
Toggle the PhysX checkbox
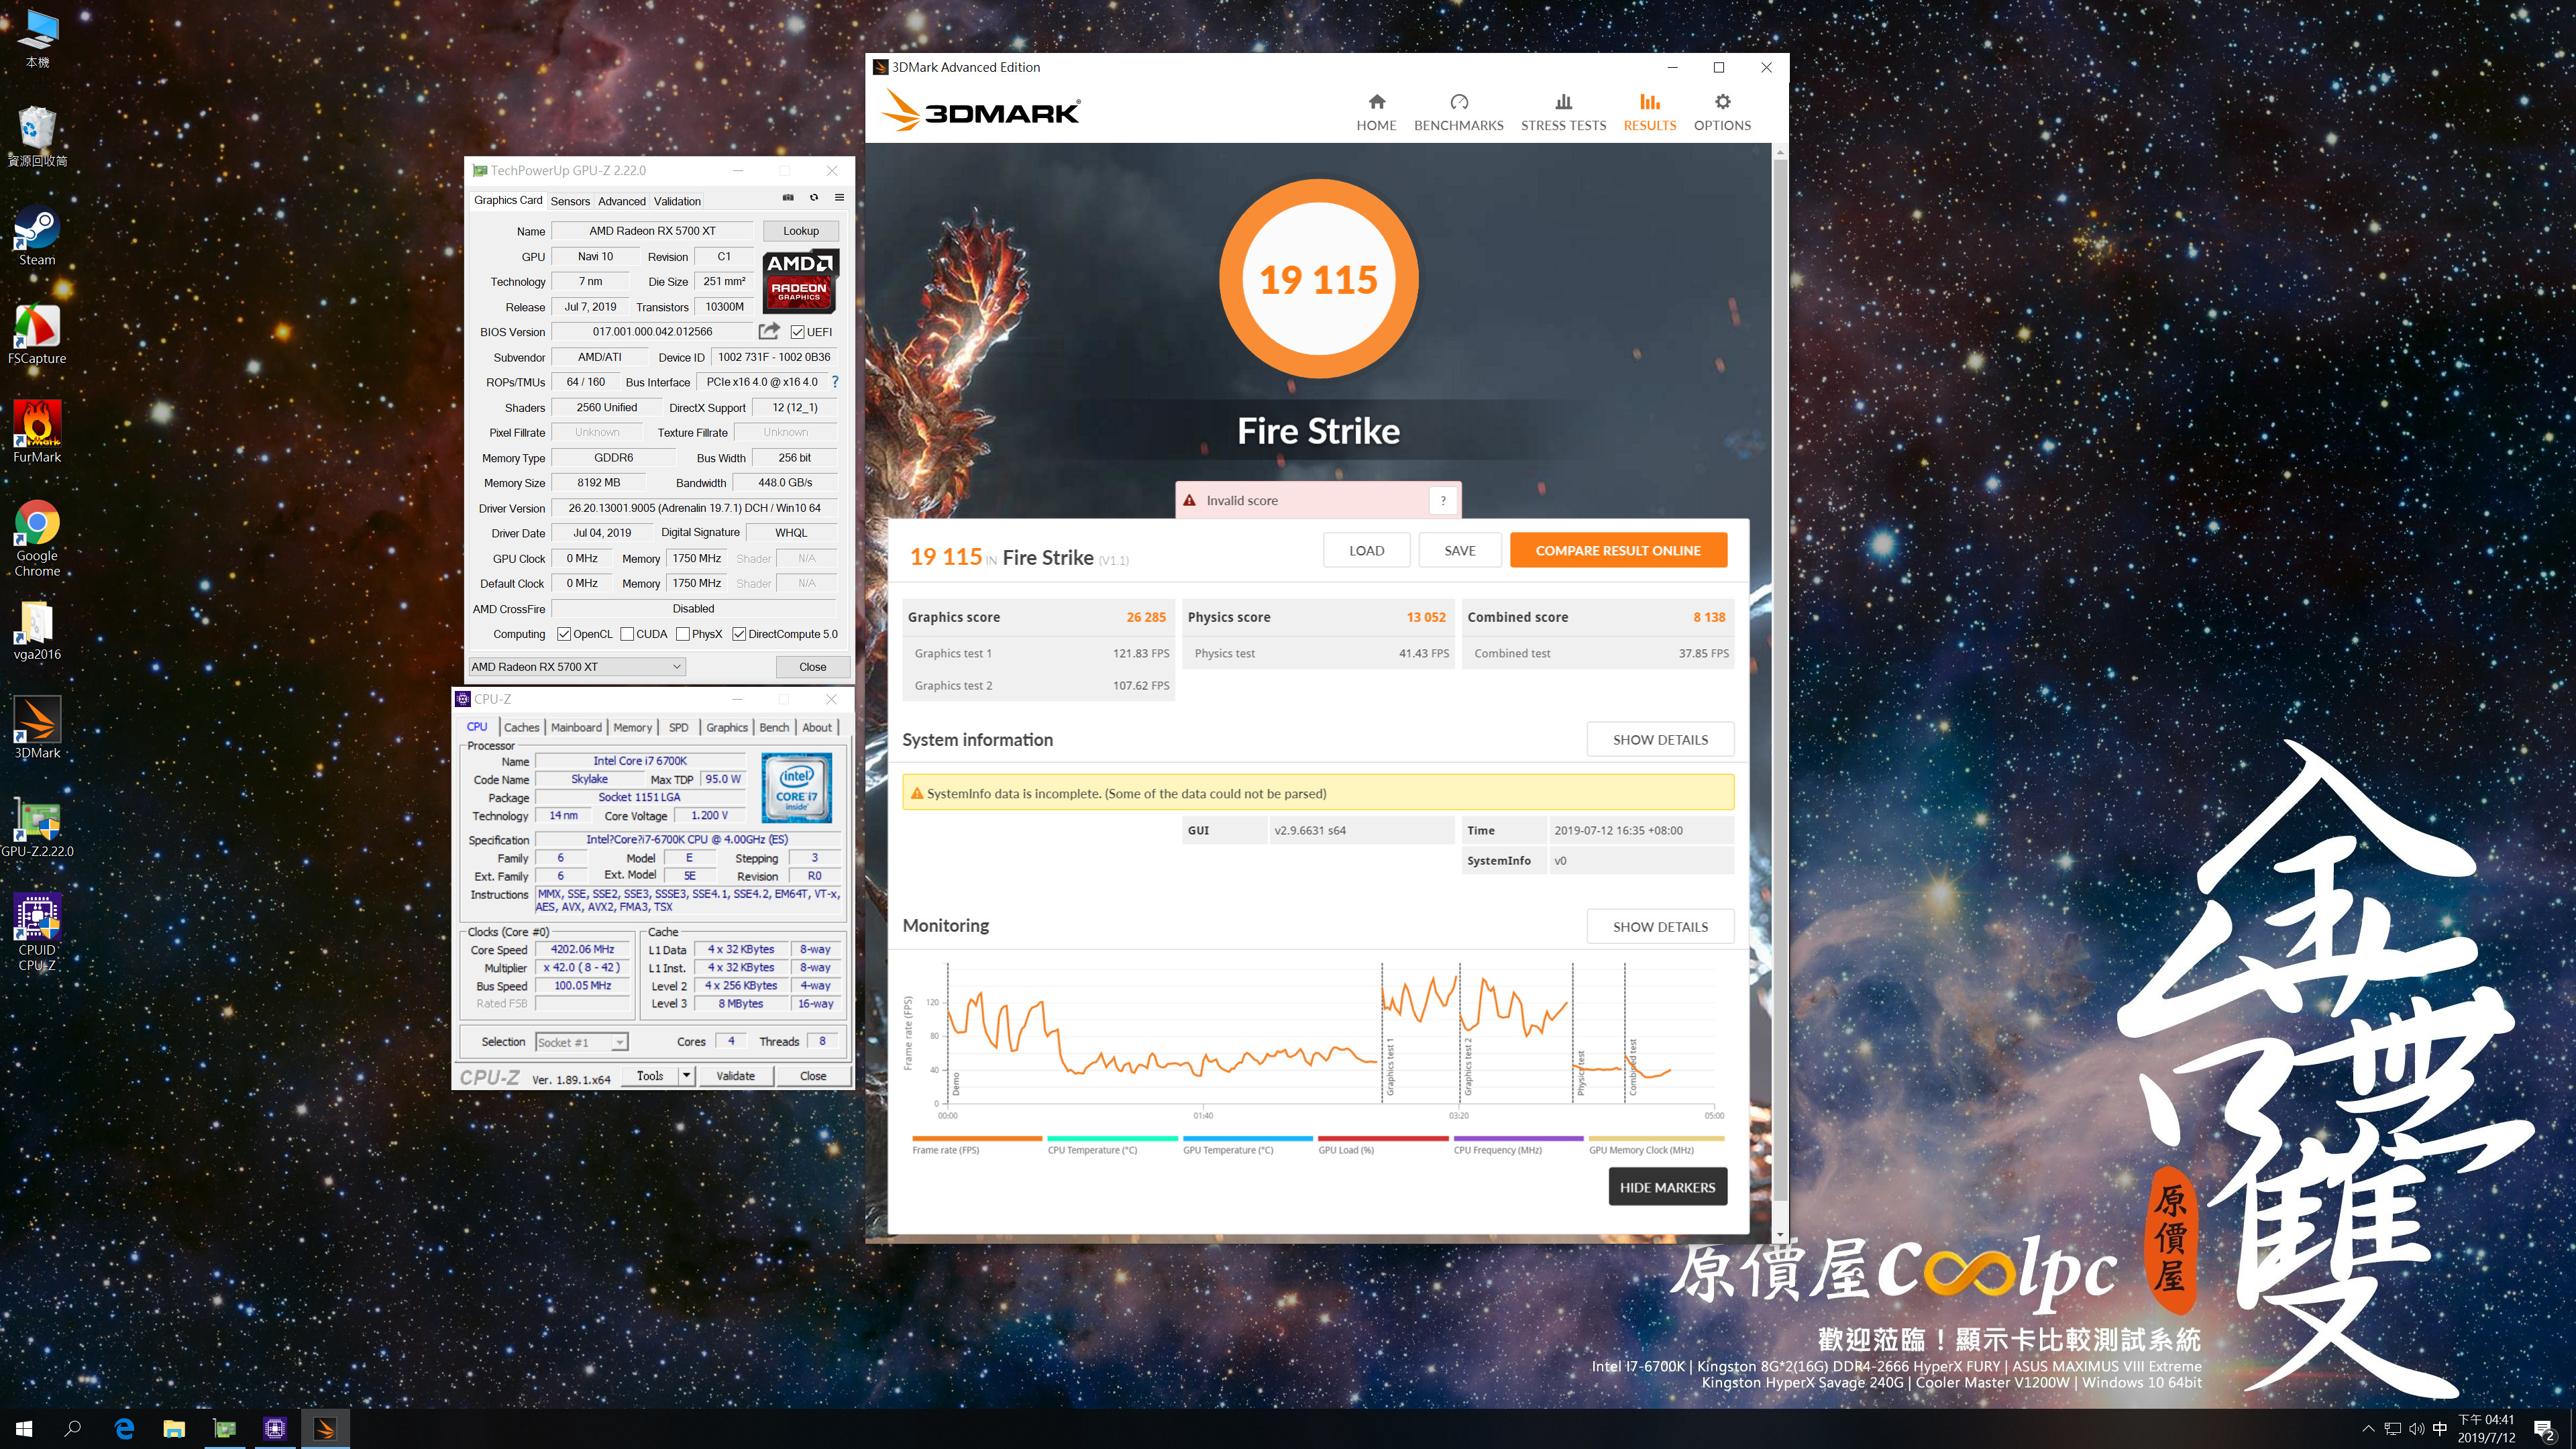click(682, 634)
